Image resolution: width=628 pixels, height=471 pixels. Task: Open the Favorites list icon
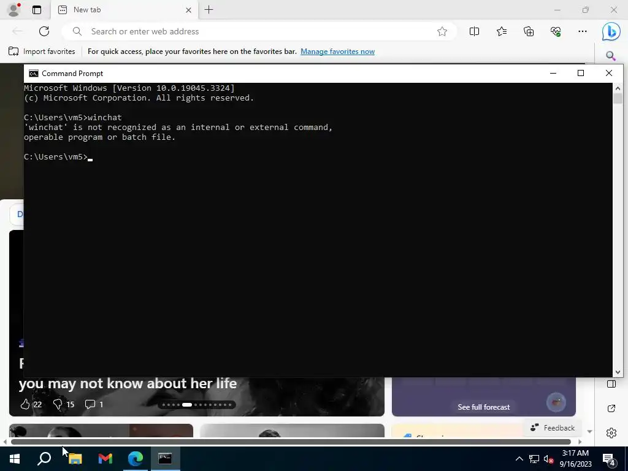[x=502, y=31]
